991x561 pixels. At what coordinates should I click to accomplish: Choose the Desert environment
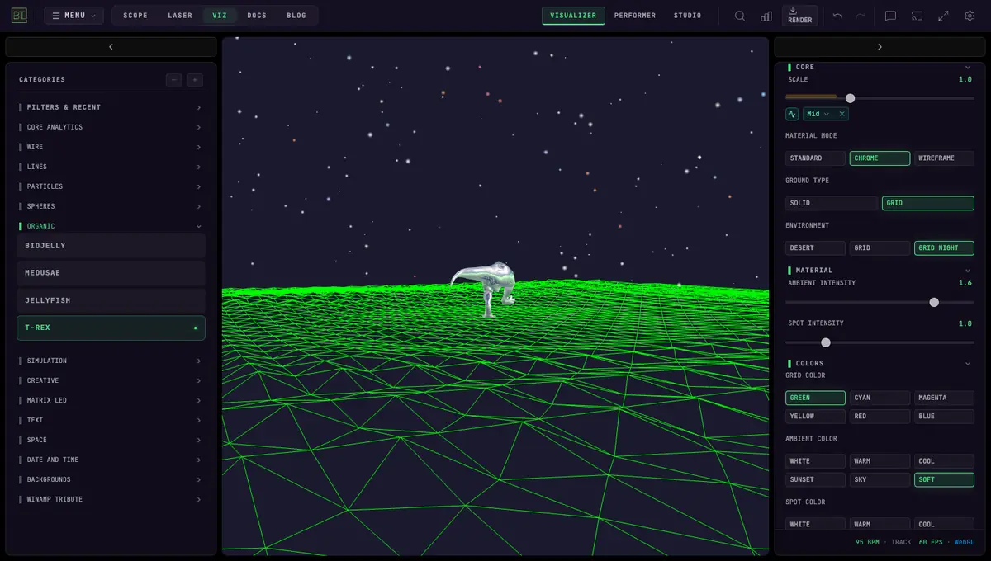[815, 247]
